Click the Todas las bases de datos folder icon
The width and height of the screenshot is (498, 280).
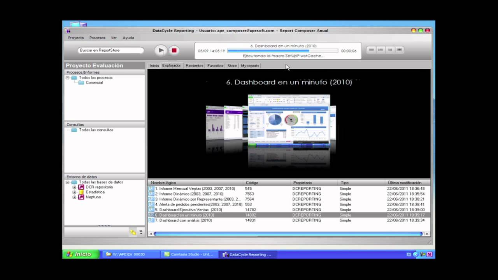pos(74,182)
